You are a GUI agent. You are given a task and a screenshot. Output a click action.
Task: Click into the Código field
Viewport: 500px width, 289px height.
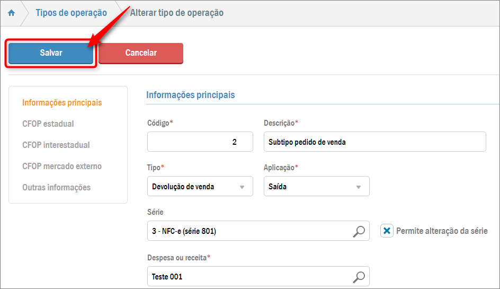point(200,142)
